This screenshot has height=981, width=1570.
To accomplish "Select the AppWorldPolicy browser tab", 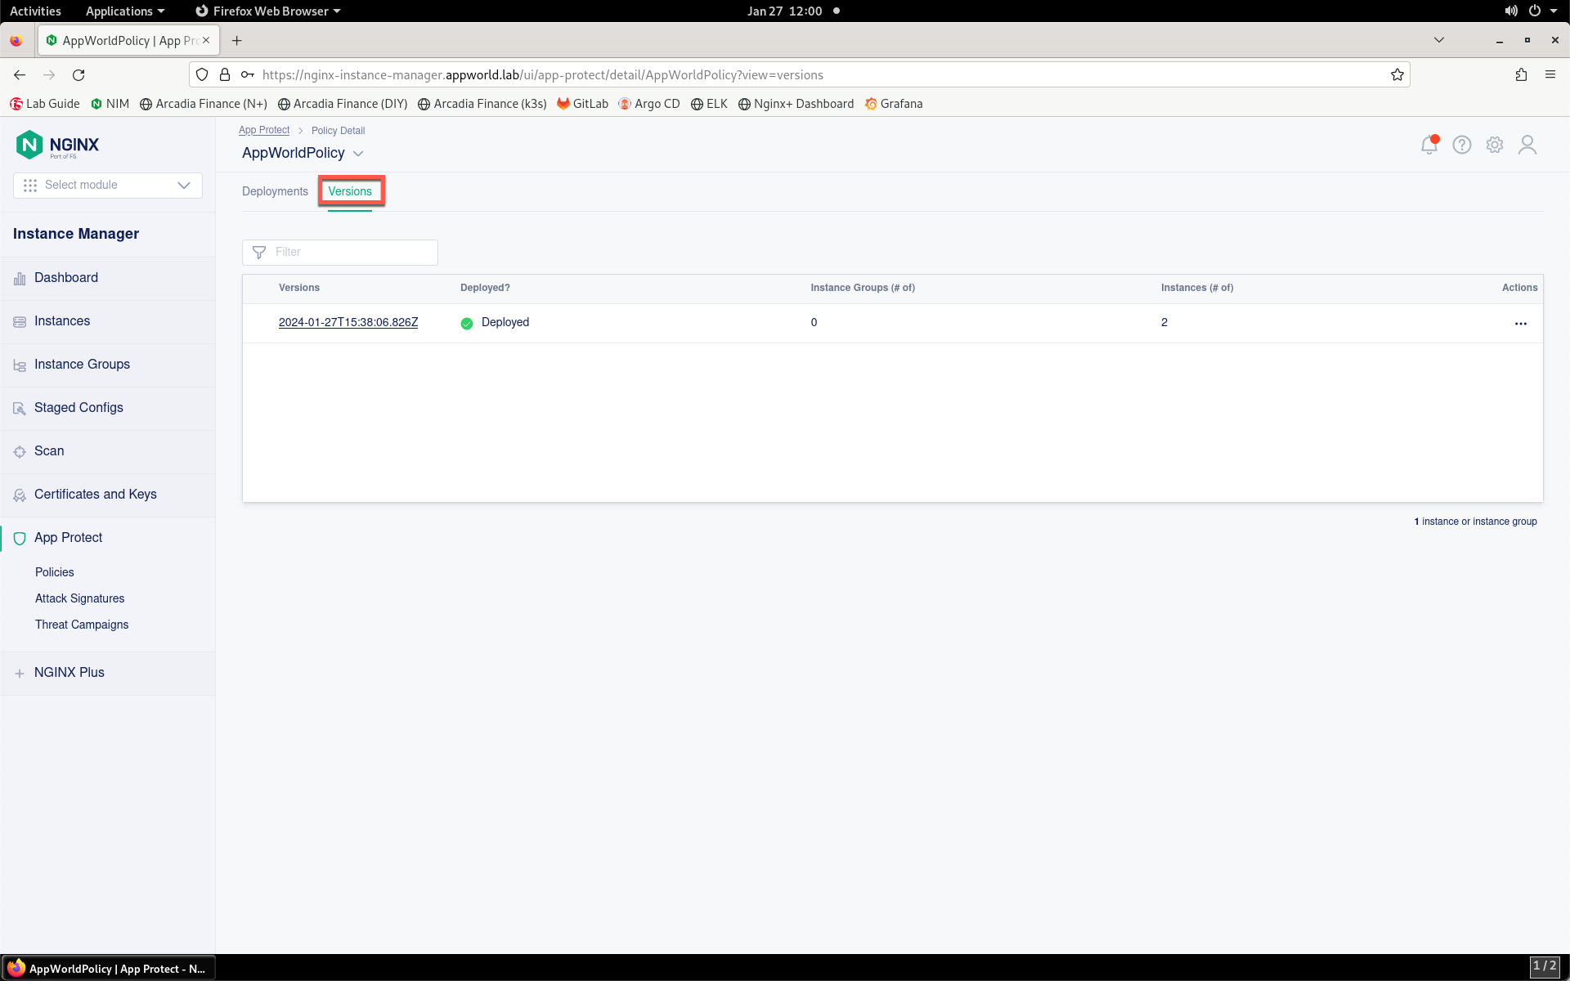I will [128, 41].
